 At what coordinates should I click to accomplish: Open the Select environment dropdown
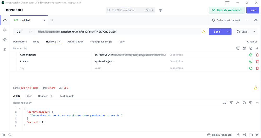[230, 20]
